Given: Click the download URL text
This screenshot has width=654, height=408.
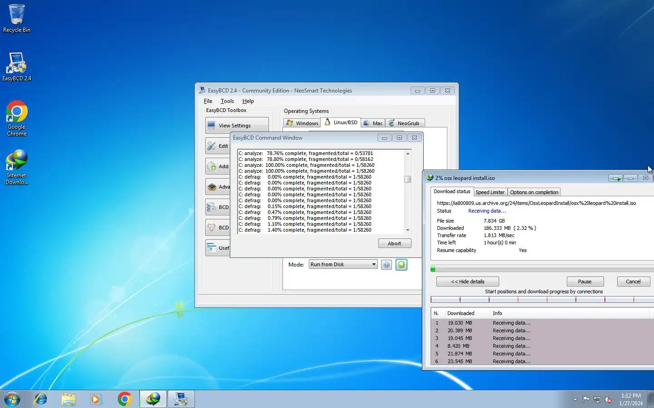Looking at the screenshot, I should click(x=536, y=203).
